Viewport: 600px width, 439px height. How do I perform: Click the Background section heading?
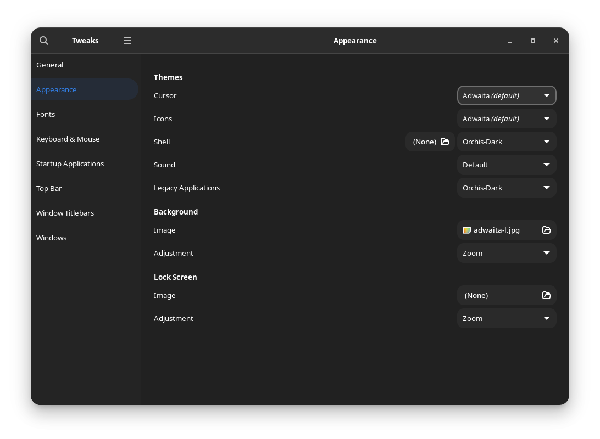tap(176, 212)
